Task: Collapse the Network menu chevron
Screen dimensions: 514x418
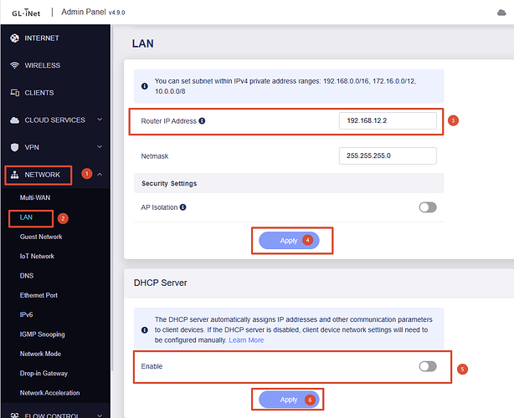Action: (100, 175)
